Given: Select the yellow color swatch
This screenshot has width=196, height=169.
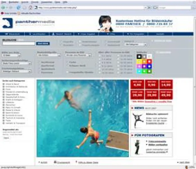Looking at the screenshot, I should [139, 62].
